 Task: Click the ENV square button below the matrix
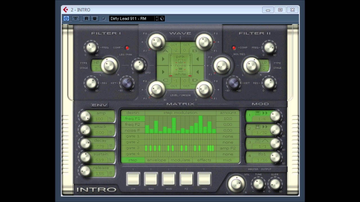pyautogui.click(x=151, y=179)
